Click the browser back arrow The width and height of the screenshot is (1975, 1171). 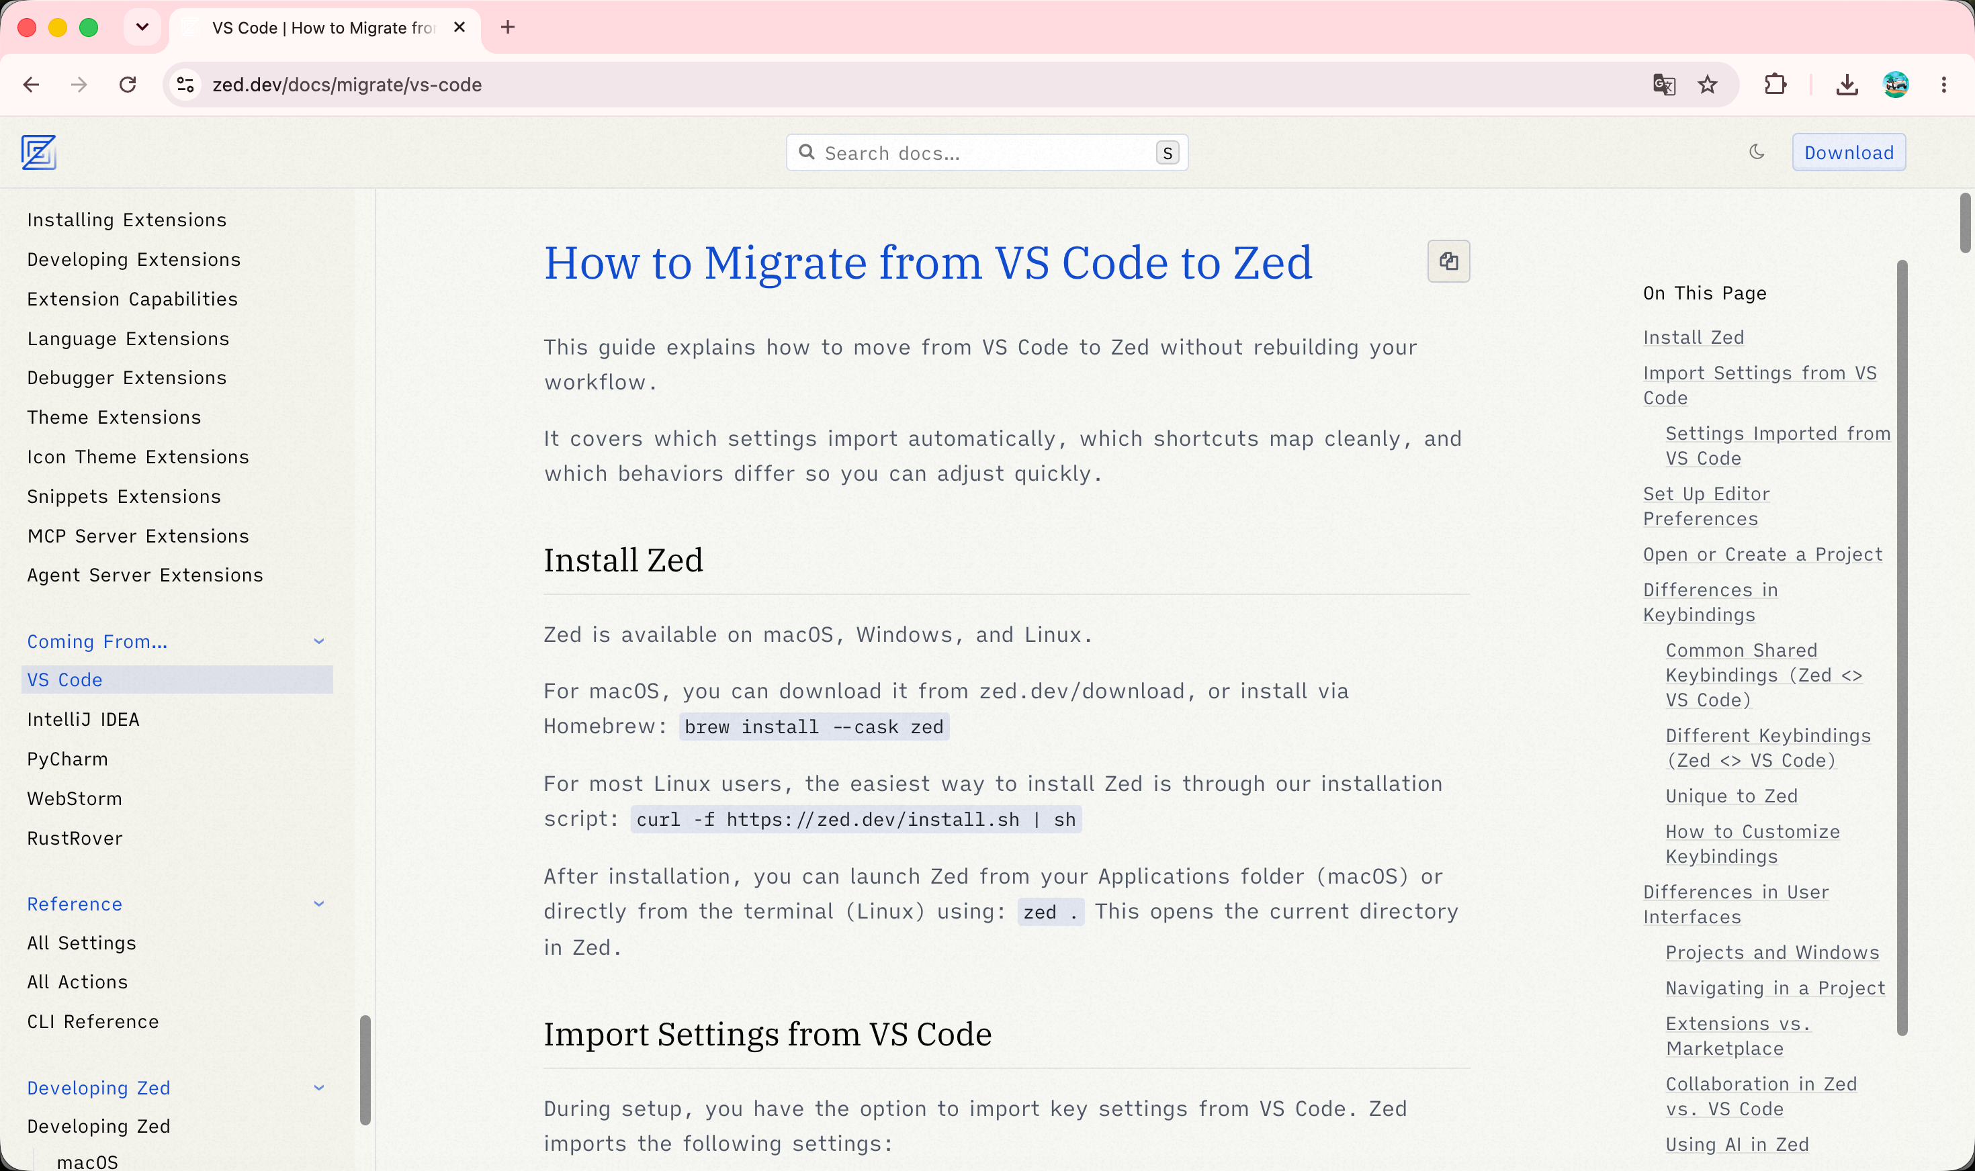(x=32, y=85)
